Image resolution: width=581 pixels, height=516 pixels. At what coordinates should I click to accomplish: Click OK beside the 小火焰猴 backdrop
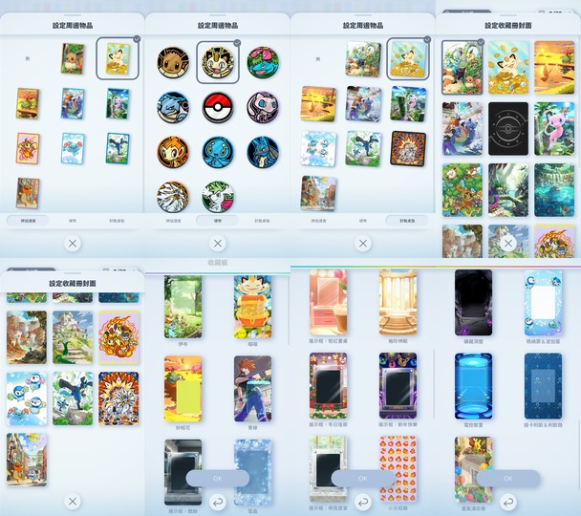363,478
